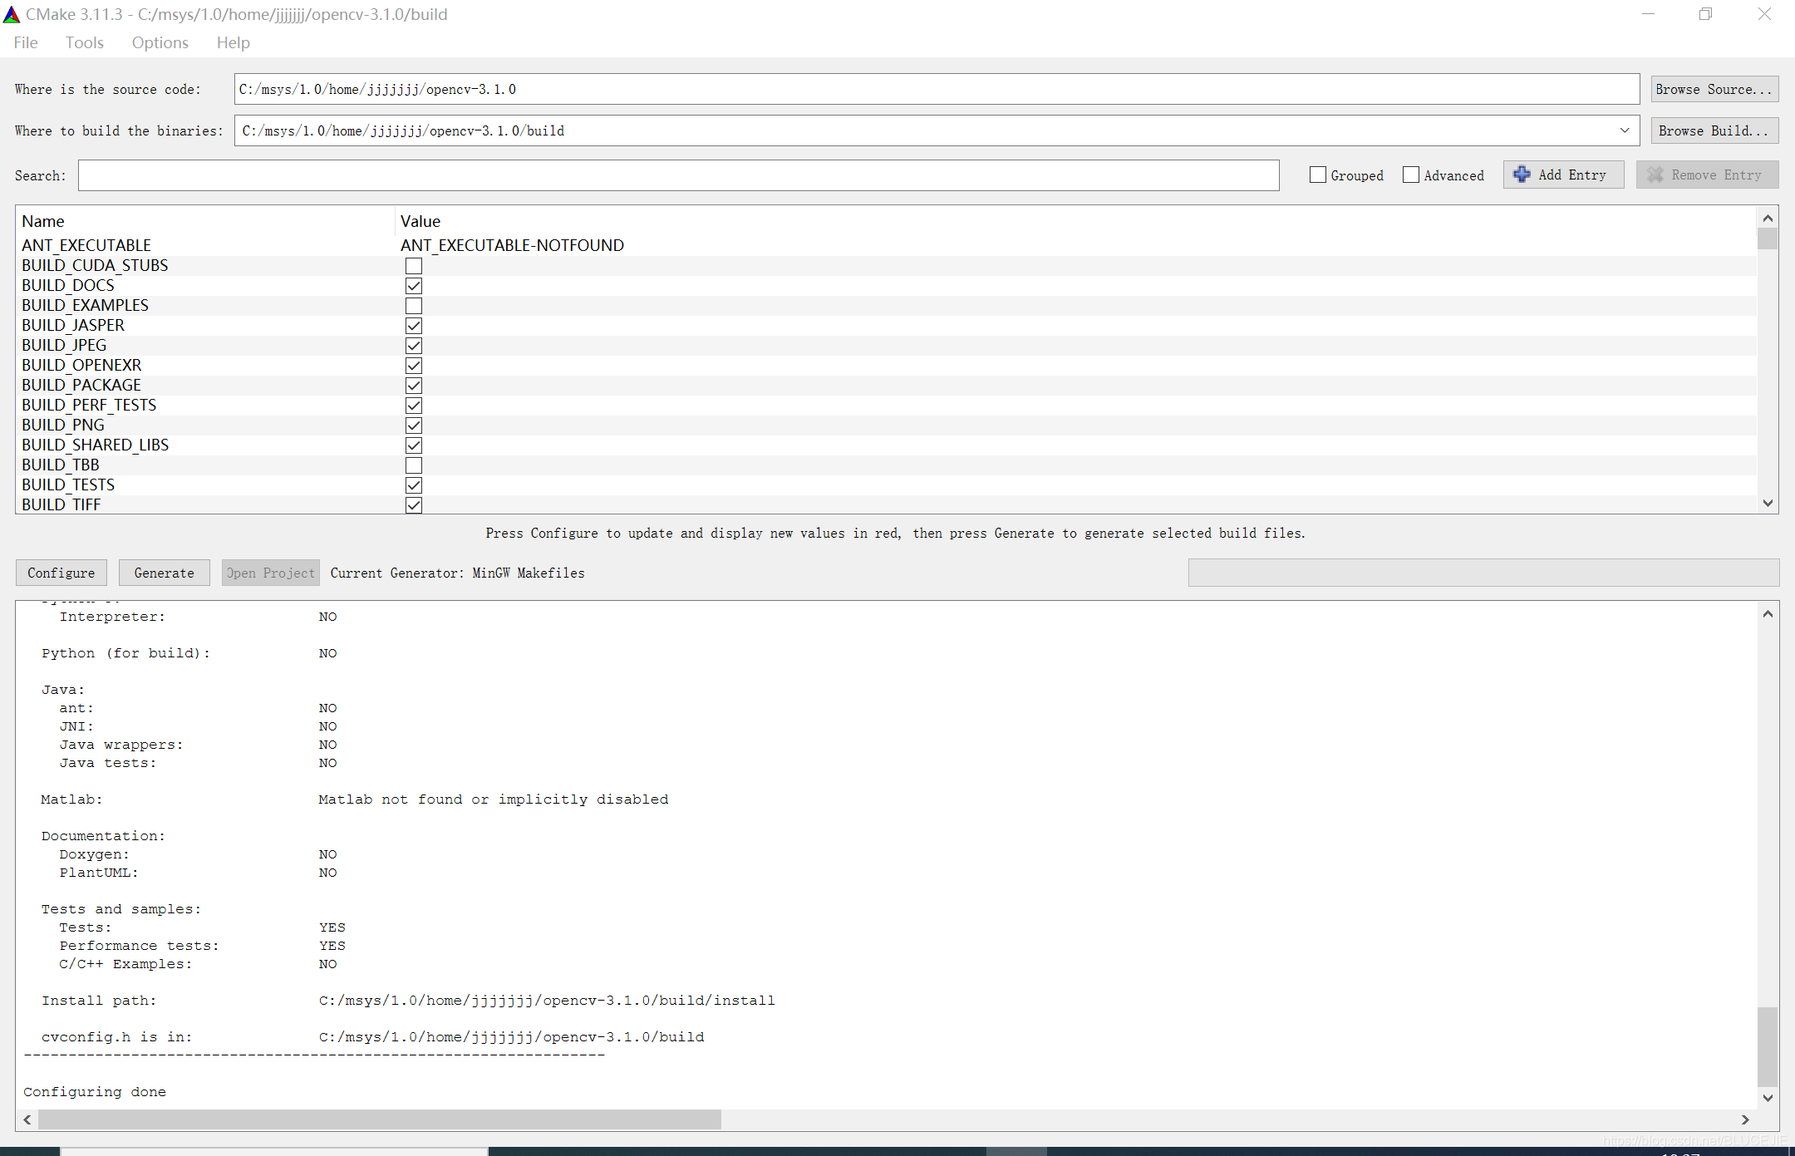Expand the build binaries path dropdown
Screen dimensions: 1795x1156
pos(1625,130)
